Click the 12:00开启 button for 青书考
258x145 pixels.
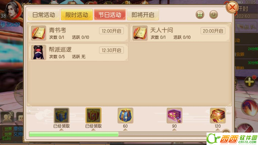click(112, 31)
